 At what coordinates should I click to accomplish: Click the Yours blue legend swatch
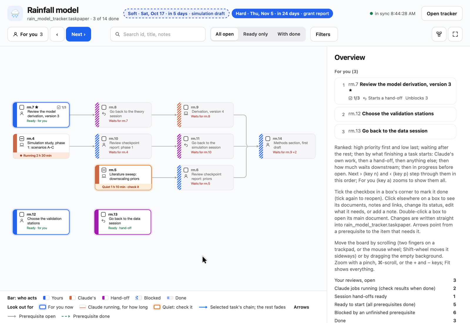pos(46,298)
